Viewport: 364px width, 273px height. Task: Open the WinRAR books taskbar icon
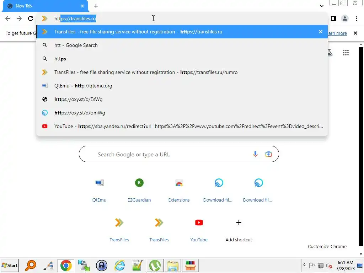[191, 266]
